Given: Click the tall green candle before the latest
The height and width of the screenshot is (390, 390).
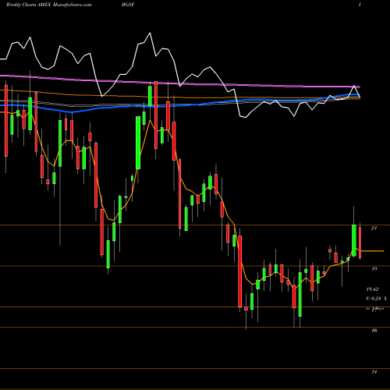Looking at the screenshot, I should click(354, 240).
